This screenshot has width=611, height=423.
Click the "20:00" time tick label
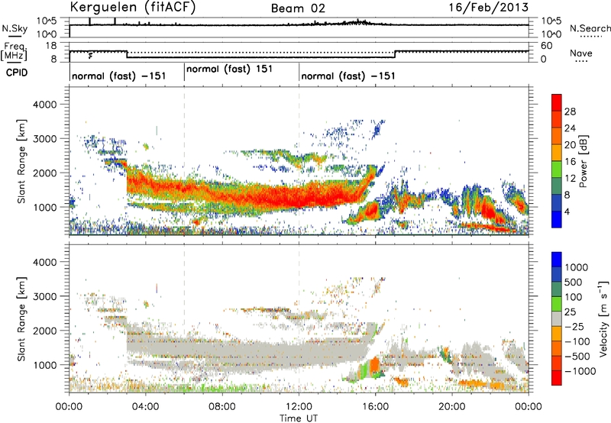tap(452, 407)
